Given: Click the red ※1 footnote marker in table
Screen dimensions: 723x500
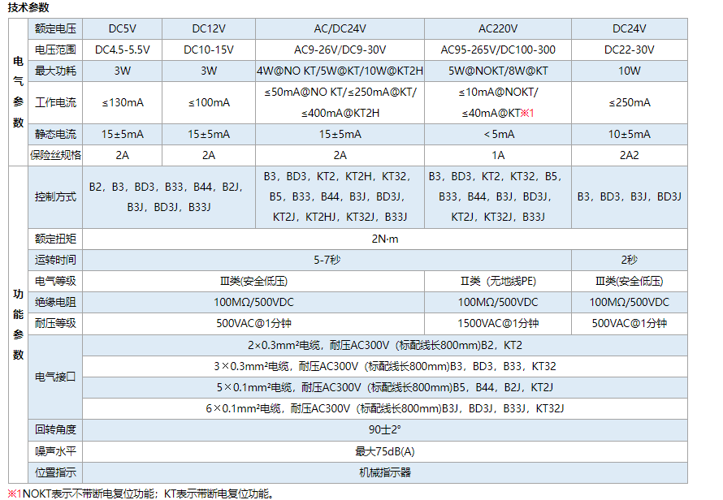Looking at the screenshot, I should 526,113.
